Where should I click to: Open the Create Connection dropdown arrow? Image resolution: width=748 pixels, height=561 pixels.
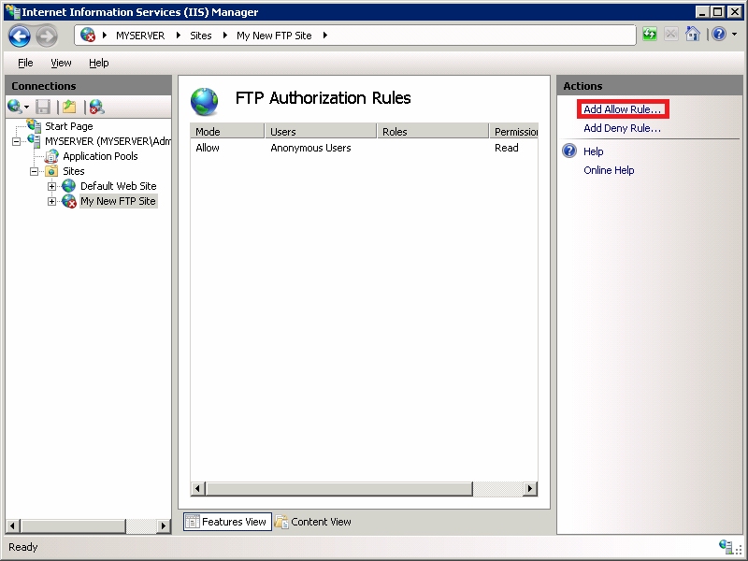(x=27, y=108)
